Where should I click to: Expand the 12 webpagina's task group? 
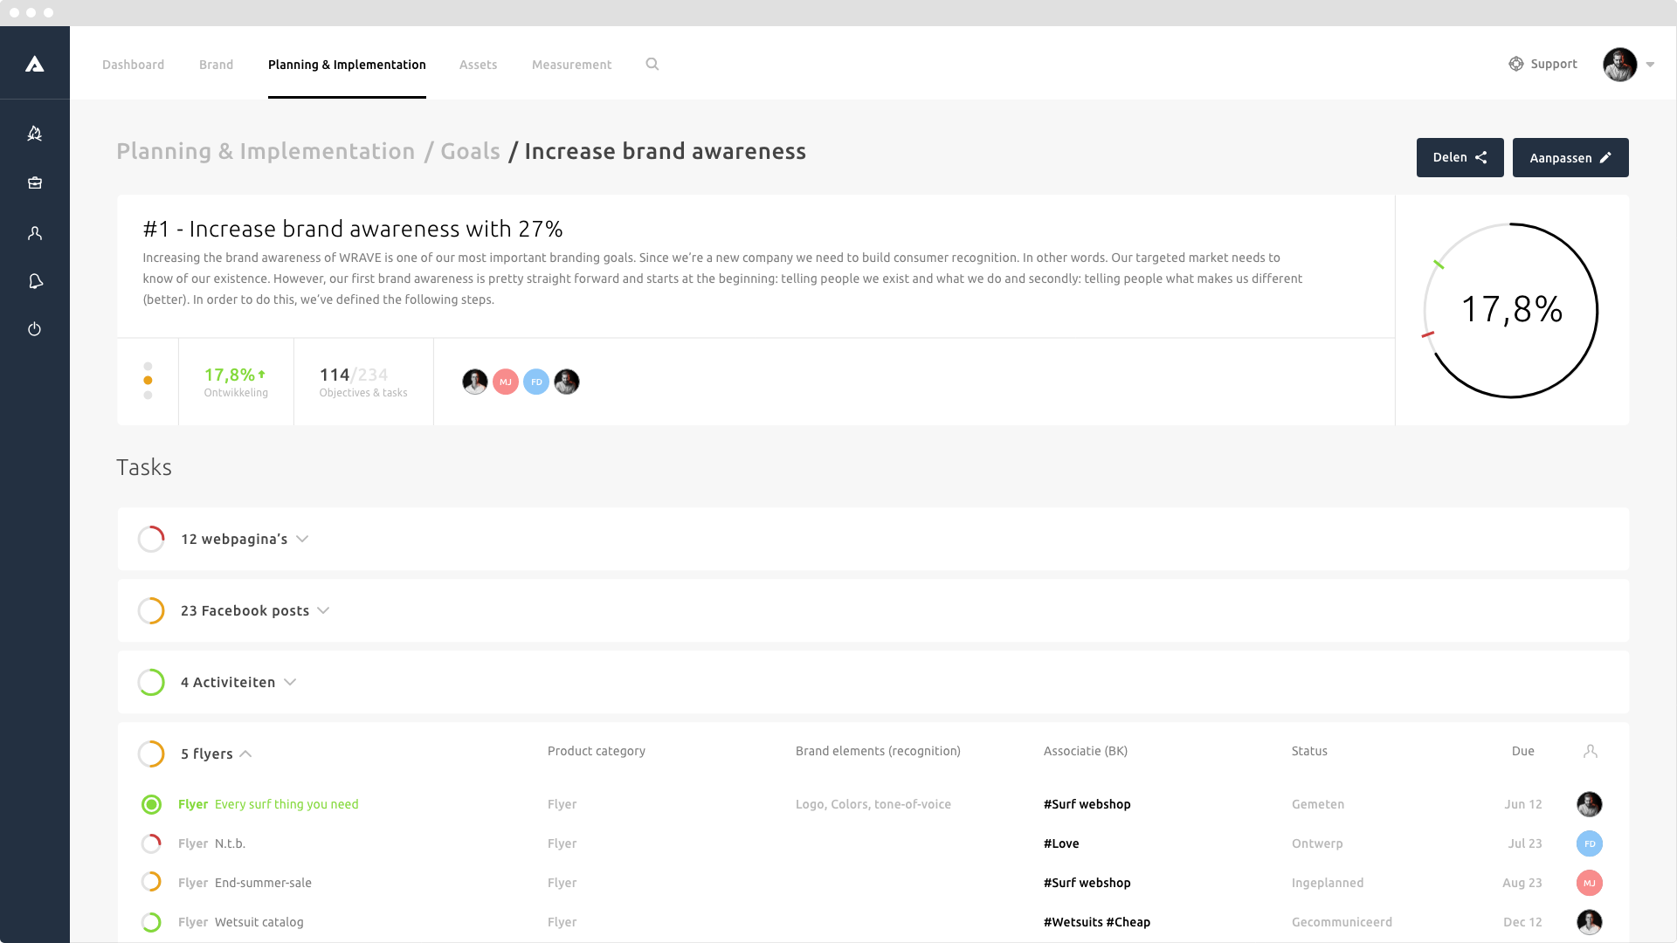click(x=302, y=539)
